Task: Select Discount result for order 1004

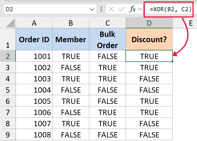Action: click(149, 90)
